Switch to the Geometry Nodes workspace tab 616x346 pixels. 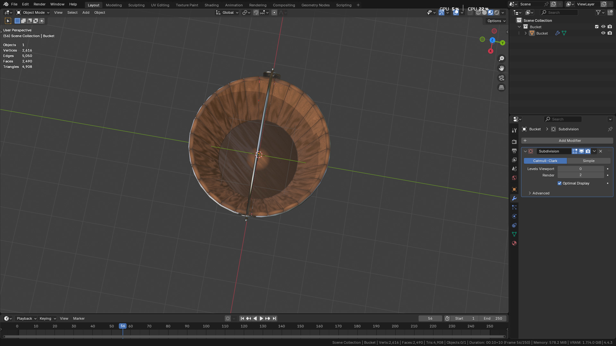[315, 5]
